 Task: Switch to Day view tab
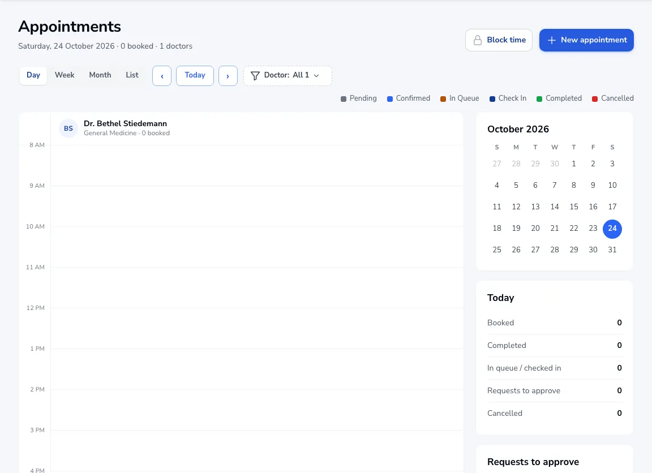point(33,75)
